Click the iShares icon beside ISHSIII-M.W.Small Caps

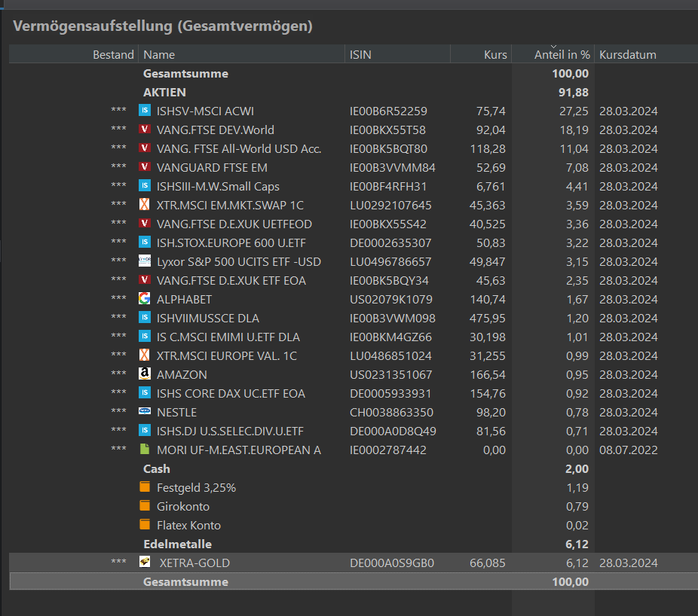pos(145,185)
